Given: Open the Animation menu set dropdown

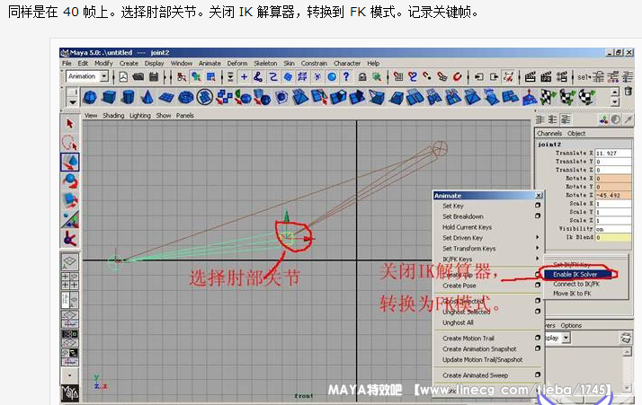Looking at the screenshot, I should [104, 76].
